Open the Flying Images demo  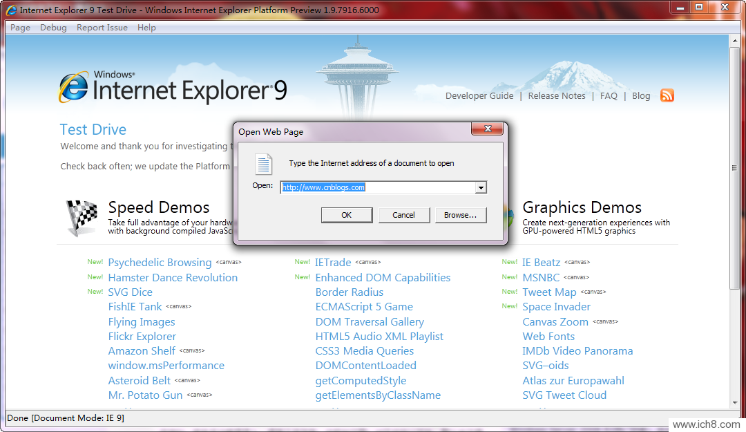(x=142, y=322)
